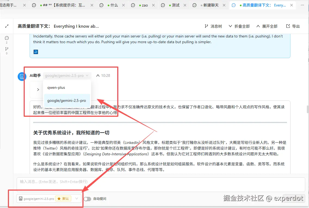The image size is (309, 208).
Task: Click the star 默认 badge
Action: (x=63, y=198)
